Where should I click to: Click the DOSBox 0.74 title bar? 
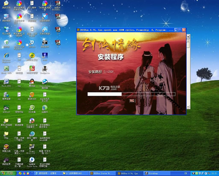click(125, 30)
